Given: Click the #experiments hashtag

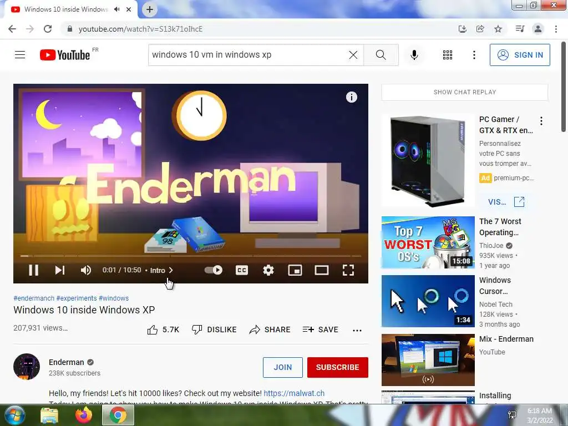Looking at the screenshot, I should 77,298.
